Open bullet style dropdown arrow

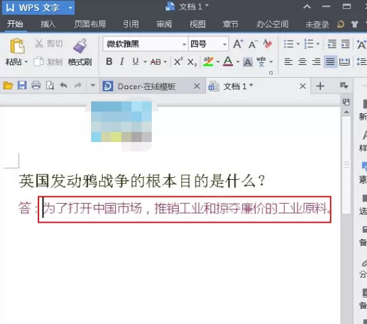pos(298,44)
